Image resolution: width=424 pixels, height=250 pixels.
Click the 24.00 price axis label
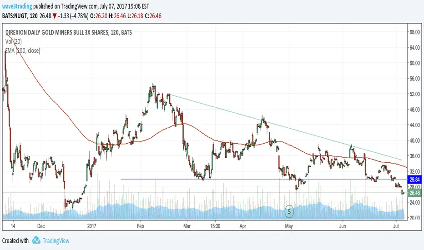[x=414, y=202]
